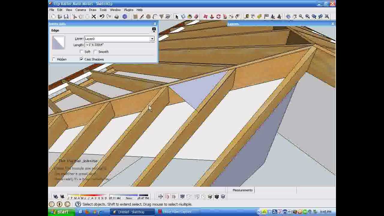Click the Erase X icon
The image size is (384, 216).
point(94,16)
